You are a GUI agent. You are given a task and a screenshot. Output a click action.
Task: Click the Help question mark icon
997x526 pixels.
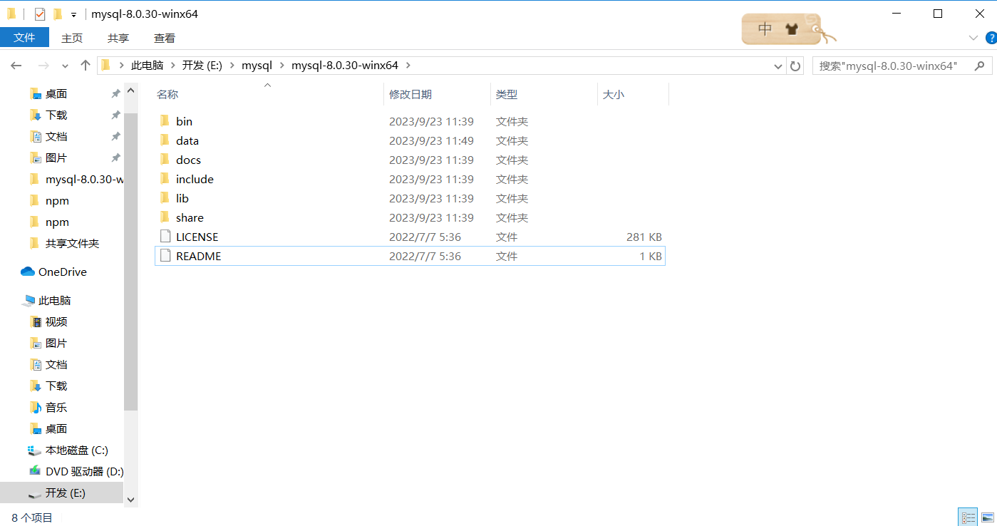pyautogui.click(x=990, y=38)
